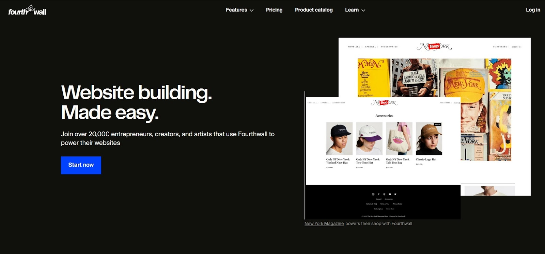The width and height of the screenshot is (545, 254).
Task: Open the New York Magazine link
Action: pyautogui.click(x=324, y=223)
